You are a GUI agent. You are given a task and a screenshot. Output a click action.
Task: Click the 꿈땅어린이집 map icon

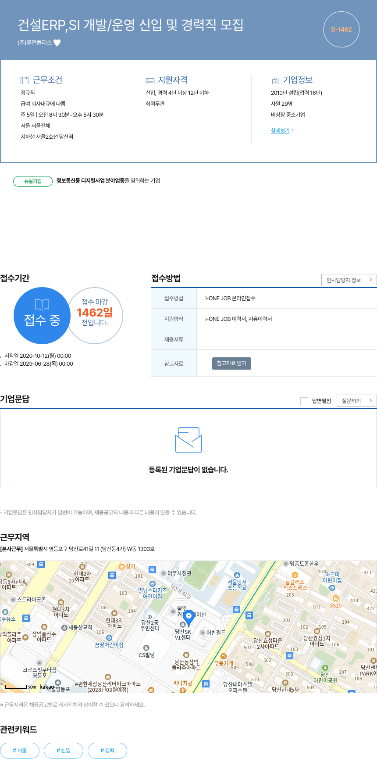point(109,638)
